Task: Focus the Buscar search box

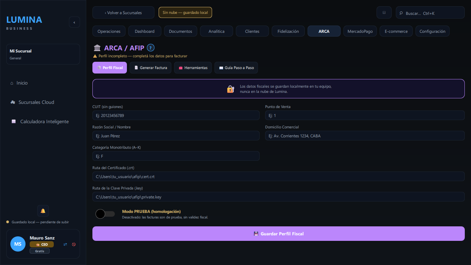Action: tap(430, 12)
